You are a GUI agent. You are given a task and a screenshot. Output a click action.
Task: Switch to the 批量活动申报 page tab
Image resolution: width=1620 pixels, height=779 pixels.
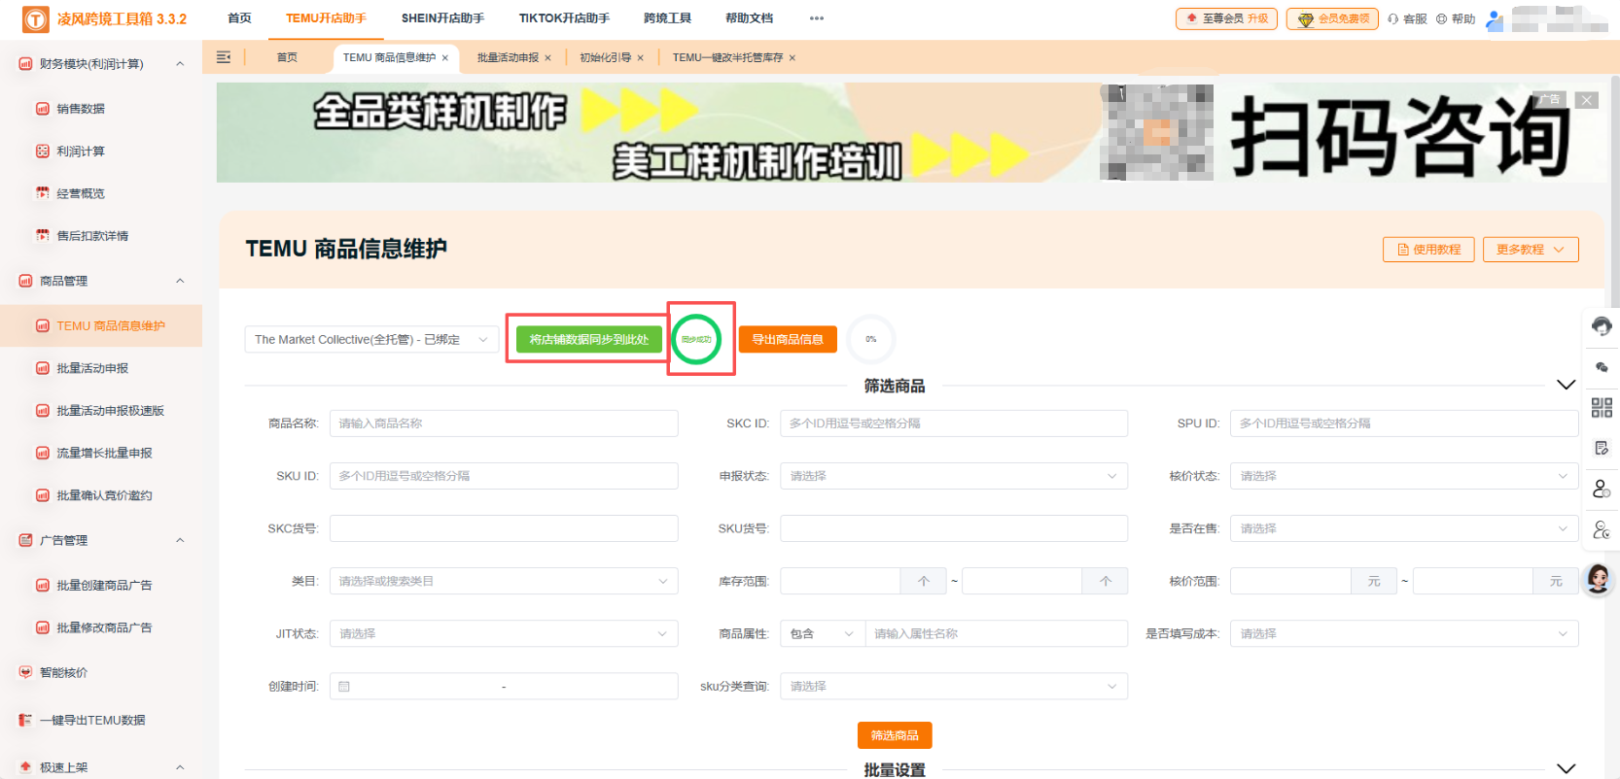(508, 57)
